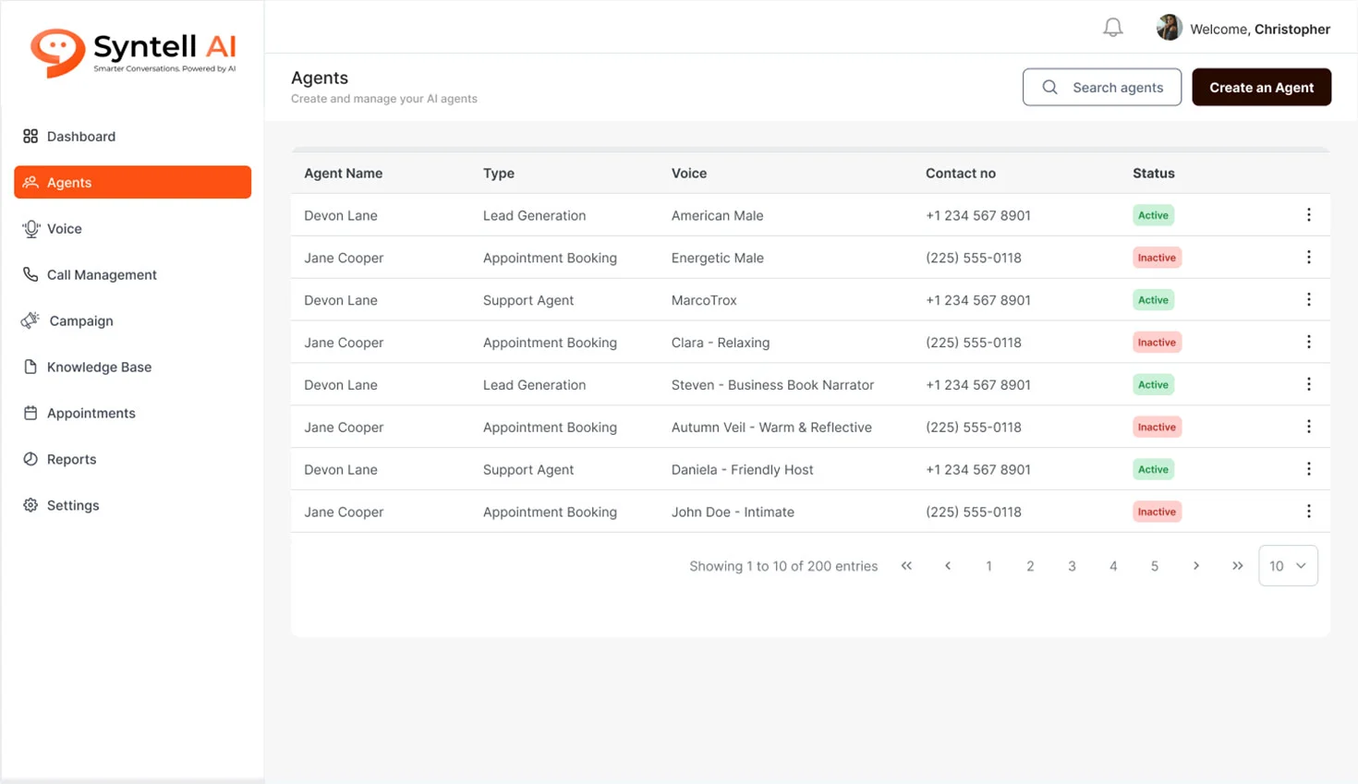Click Devon Lane in Daniela - Friendly Host row
1358x784 pixels.
click(x=341, y=469)
